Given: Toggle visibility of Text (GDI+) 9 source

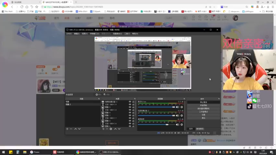Looking at the screenshot, I should click(x=130, y=104).
